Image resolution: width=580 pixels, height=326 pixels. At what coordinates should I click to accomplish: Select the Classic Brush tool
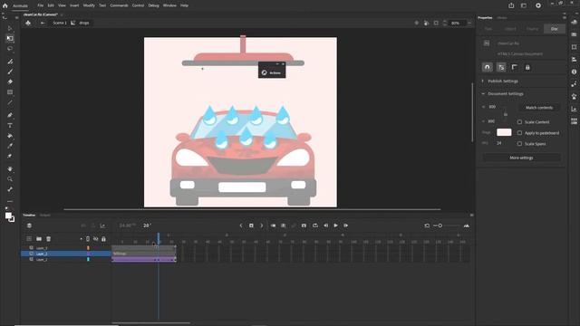[x=10, y=72]
